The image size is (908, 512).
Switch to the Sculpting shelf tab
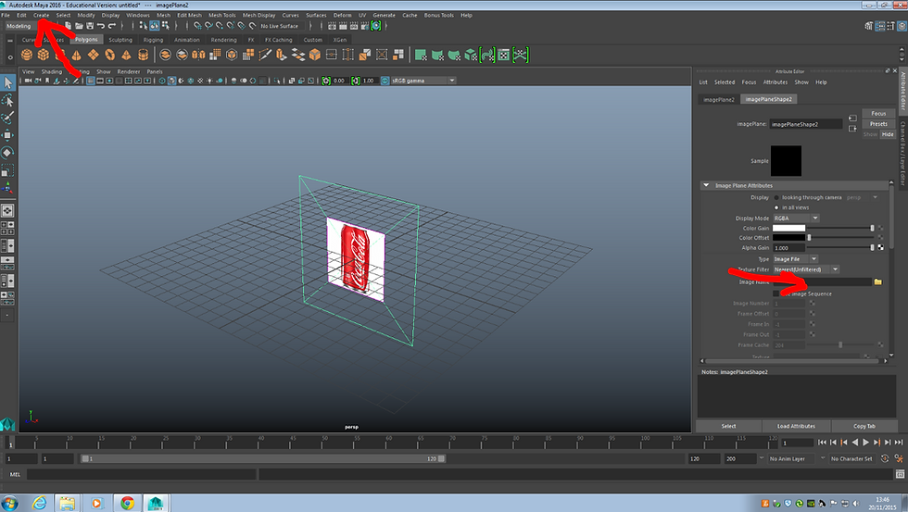click(120, 40)
